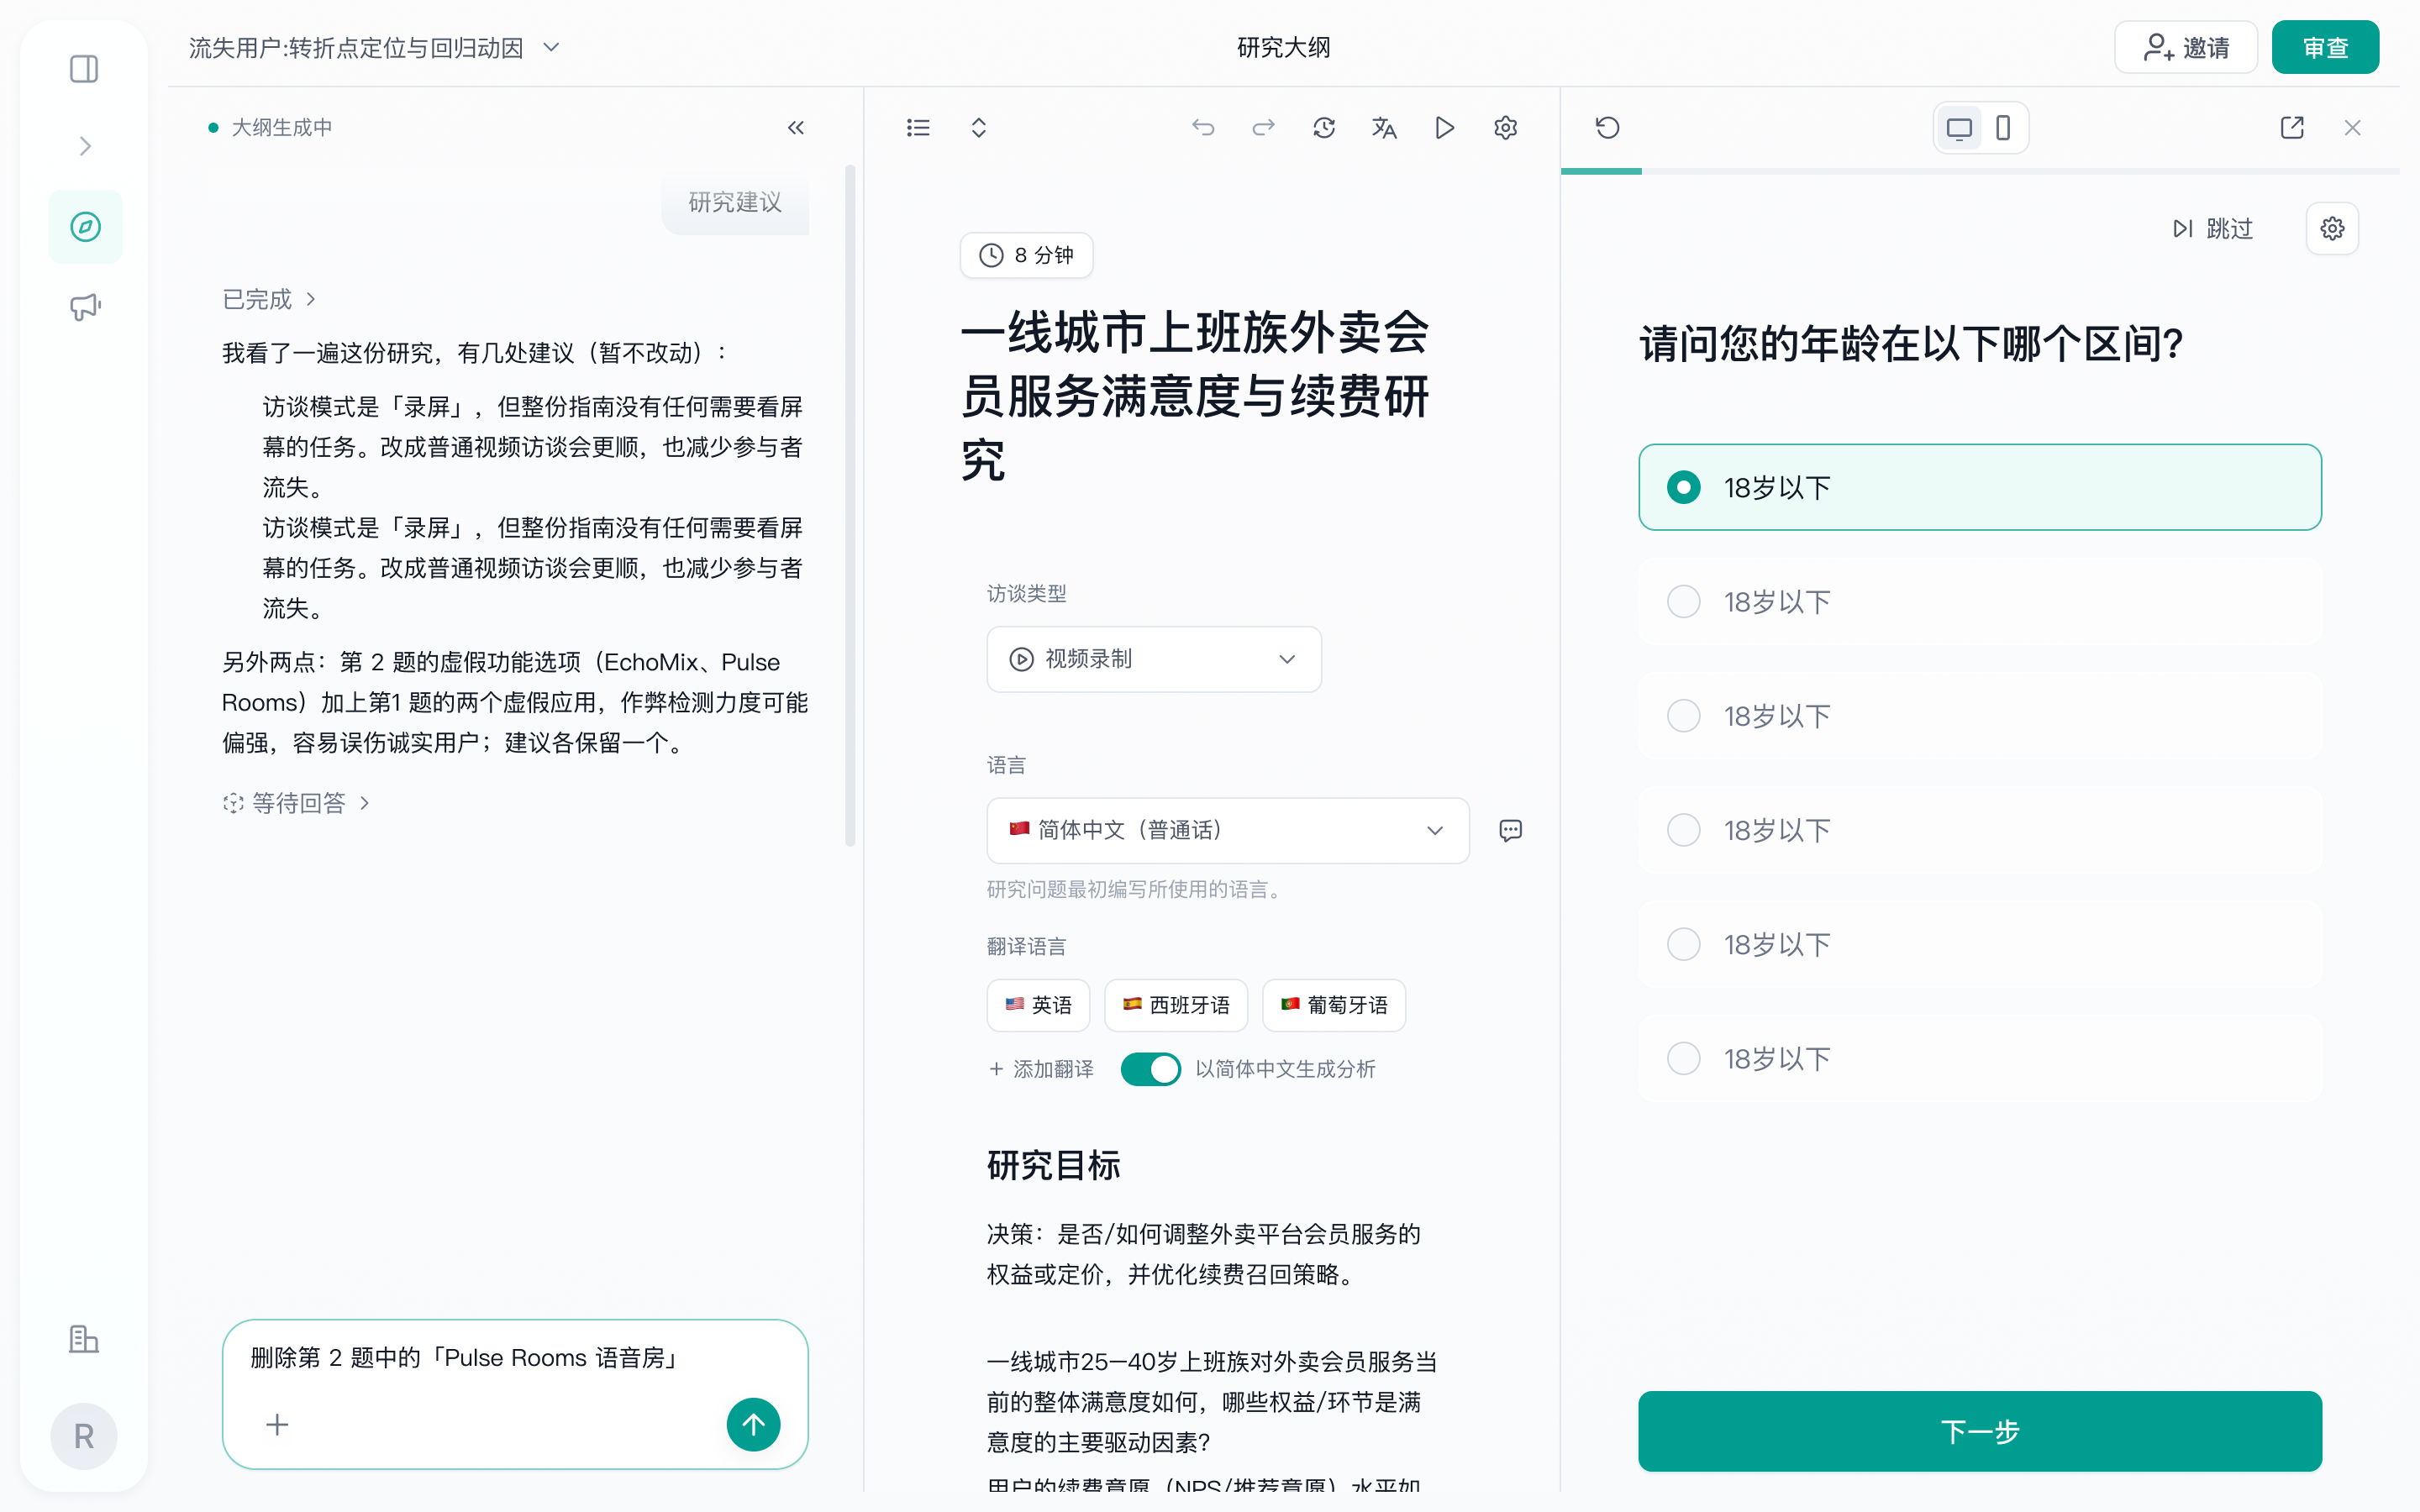Open the outline list icon
Screen dimensions: 2420x1512
pyautogui.click(x=918, y=127)
